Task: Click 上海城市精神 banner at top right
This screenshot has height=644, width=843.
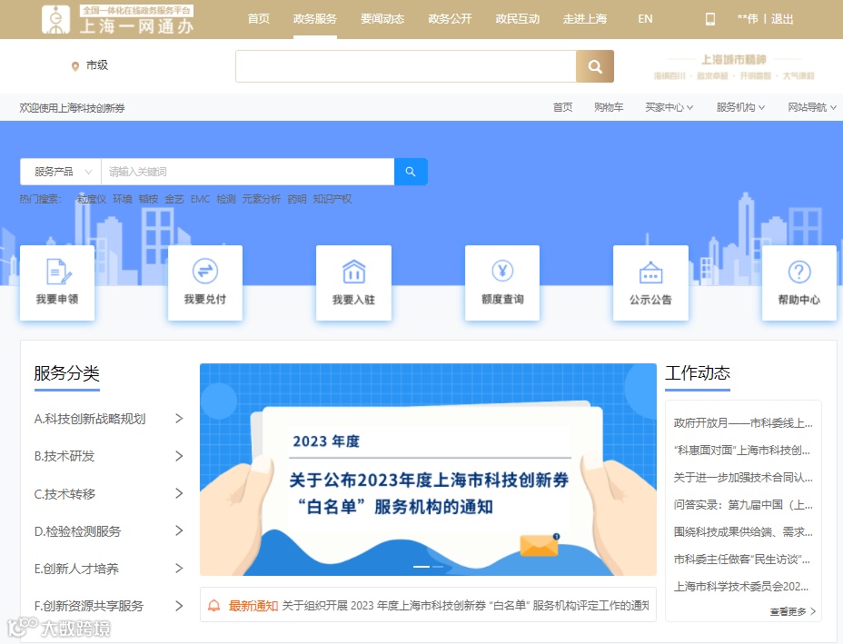Action: (x=734, y=66)
